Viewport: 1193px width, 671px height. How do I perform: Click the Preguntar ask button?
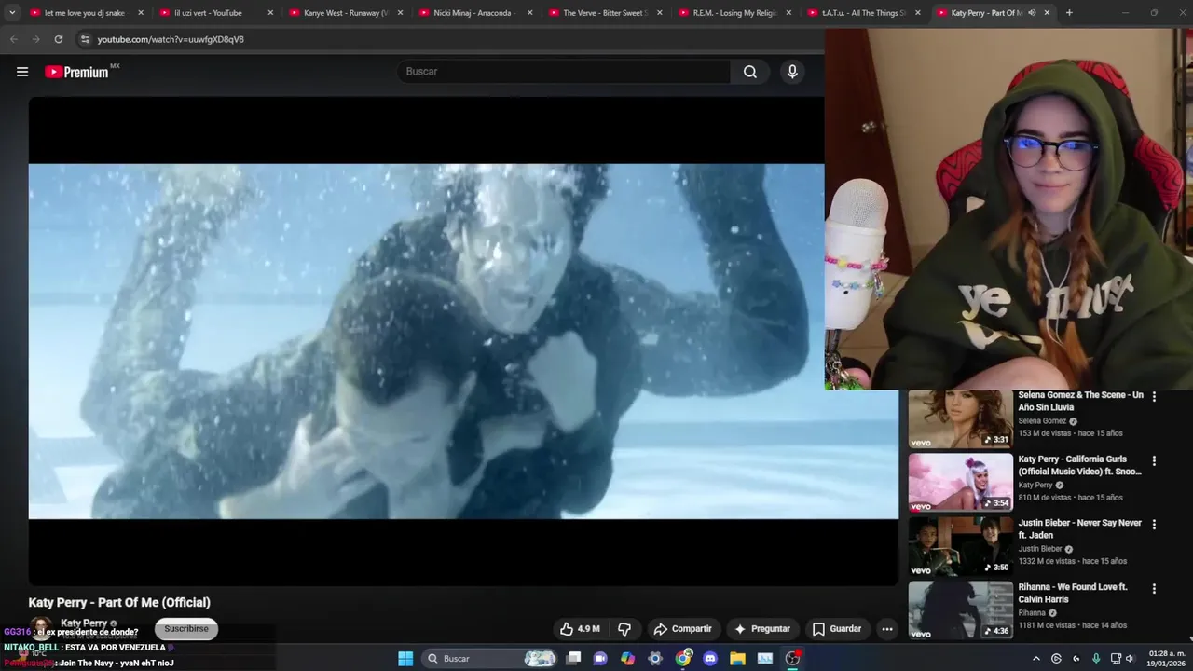pyautogui.click(x=762, y=629)
